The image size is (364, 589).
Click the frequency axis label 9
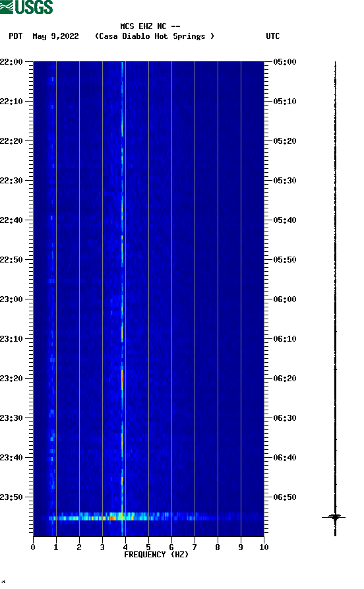[x=241, y=547]
